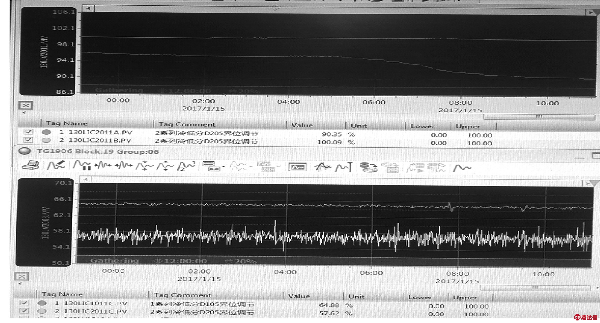Click the greyed-out disk and table icon
The image size is (600, 323).
(390, 168)
